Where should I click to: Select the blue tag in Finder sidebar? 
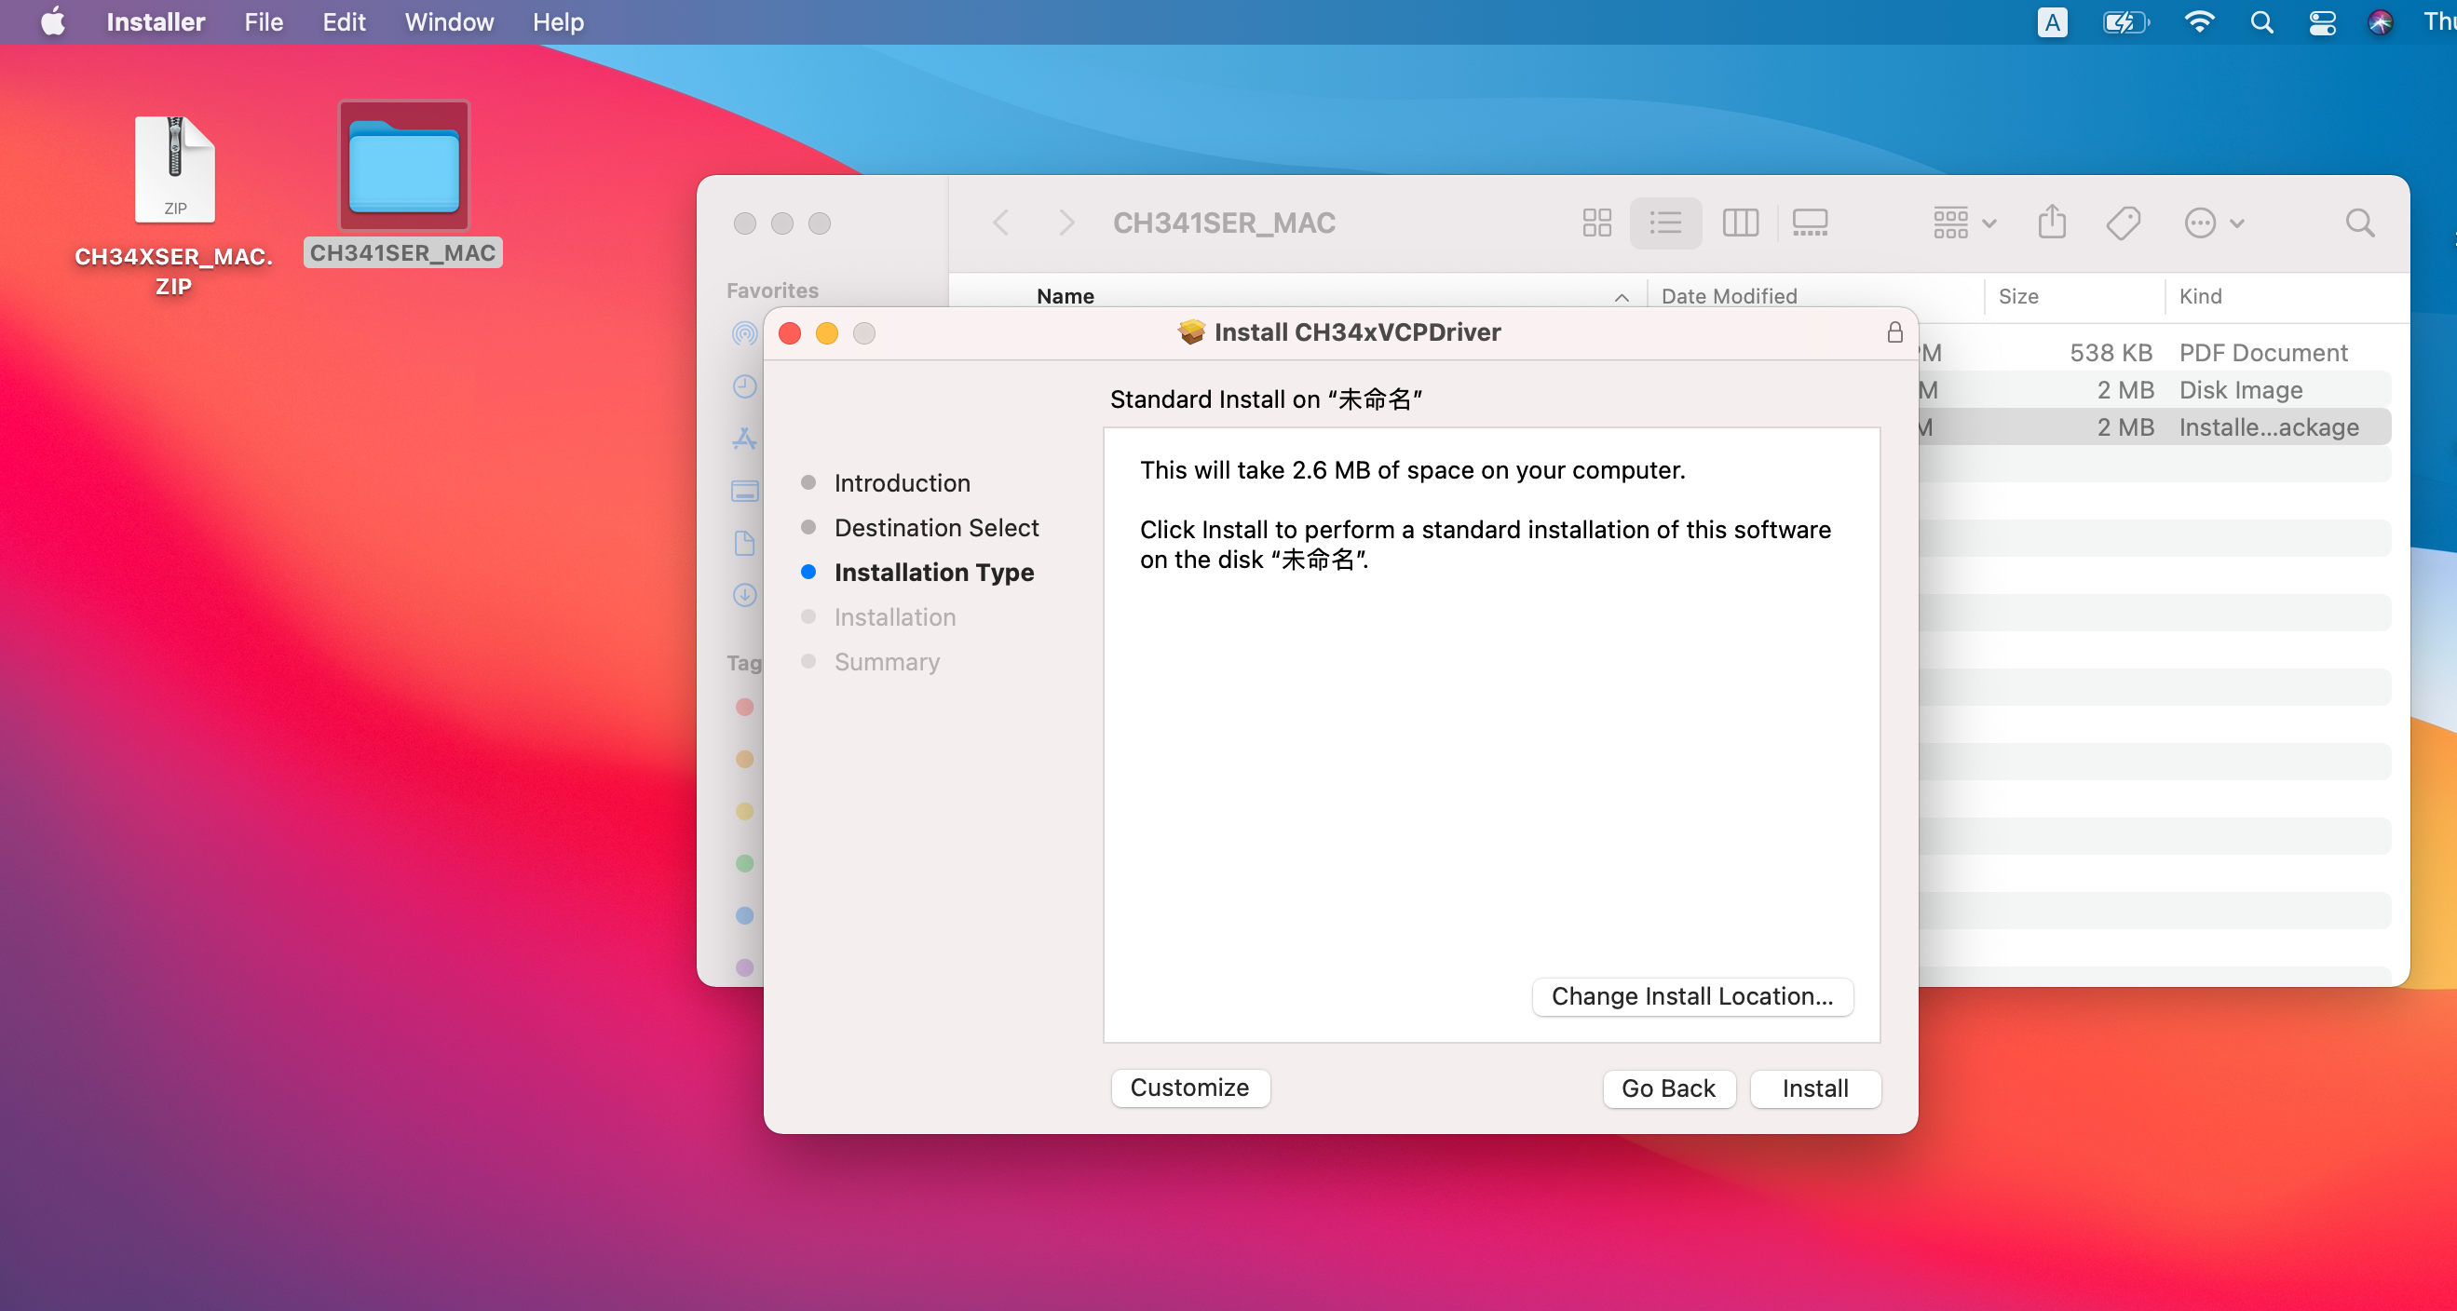[x=744, y=915]
